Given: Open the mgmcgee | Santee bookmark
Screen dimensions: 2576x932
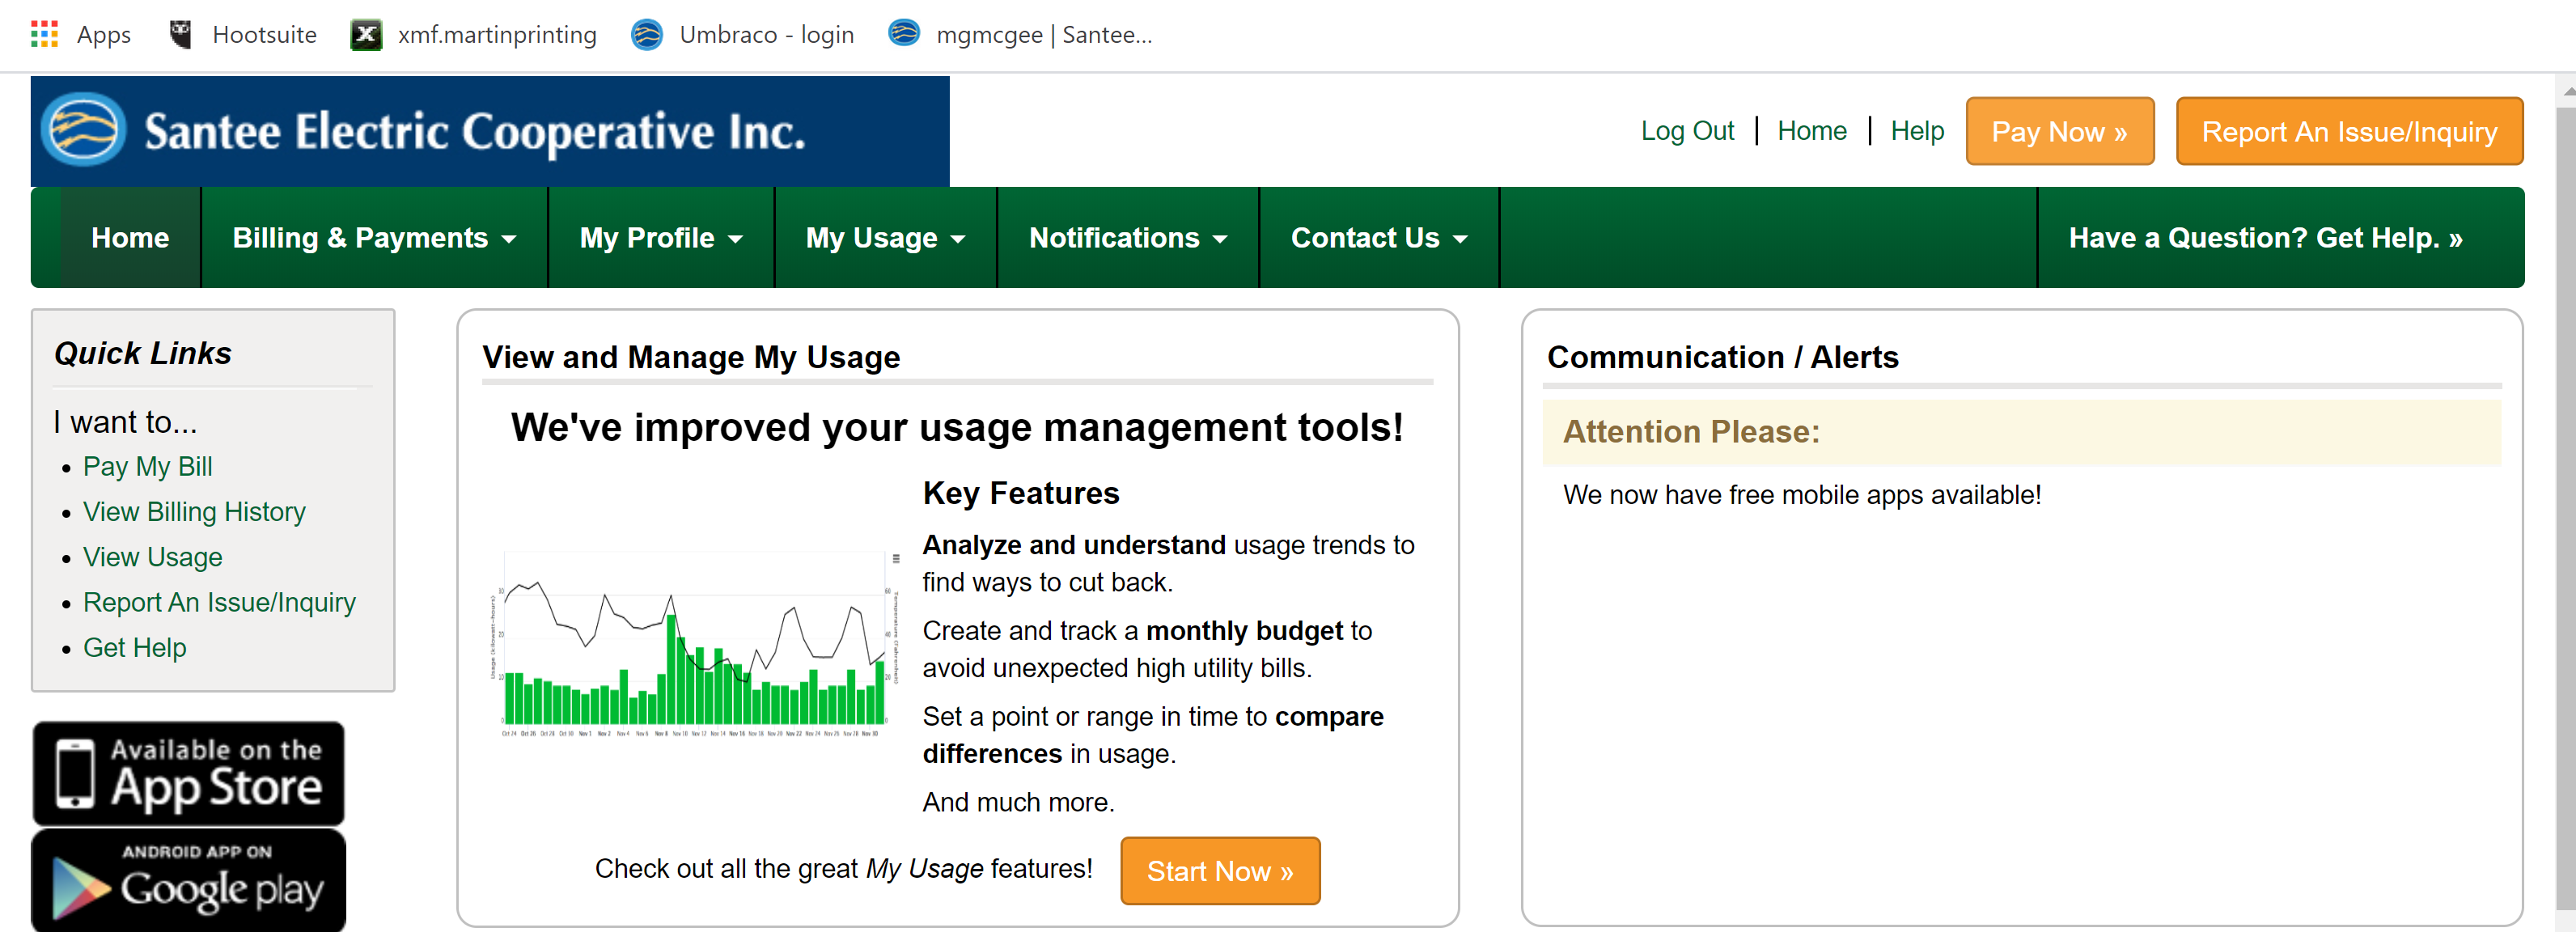Looking at the screenshot, I should (x=1020, y=35).
